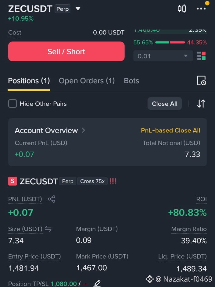
Task: Click the Sell / Short button
Action: pyautogui.click(x=66, y=51)
